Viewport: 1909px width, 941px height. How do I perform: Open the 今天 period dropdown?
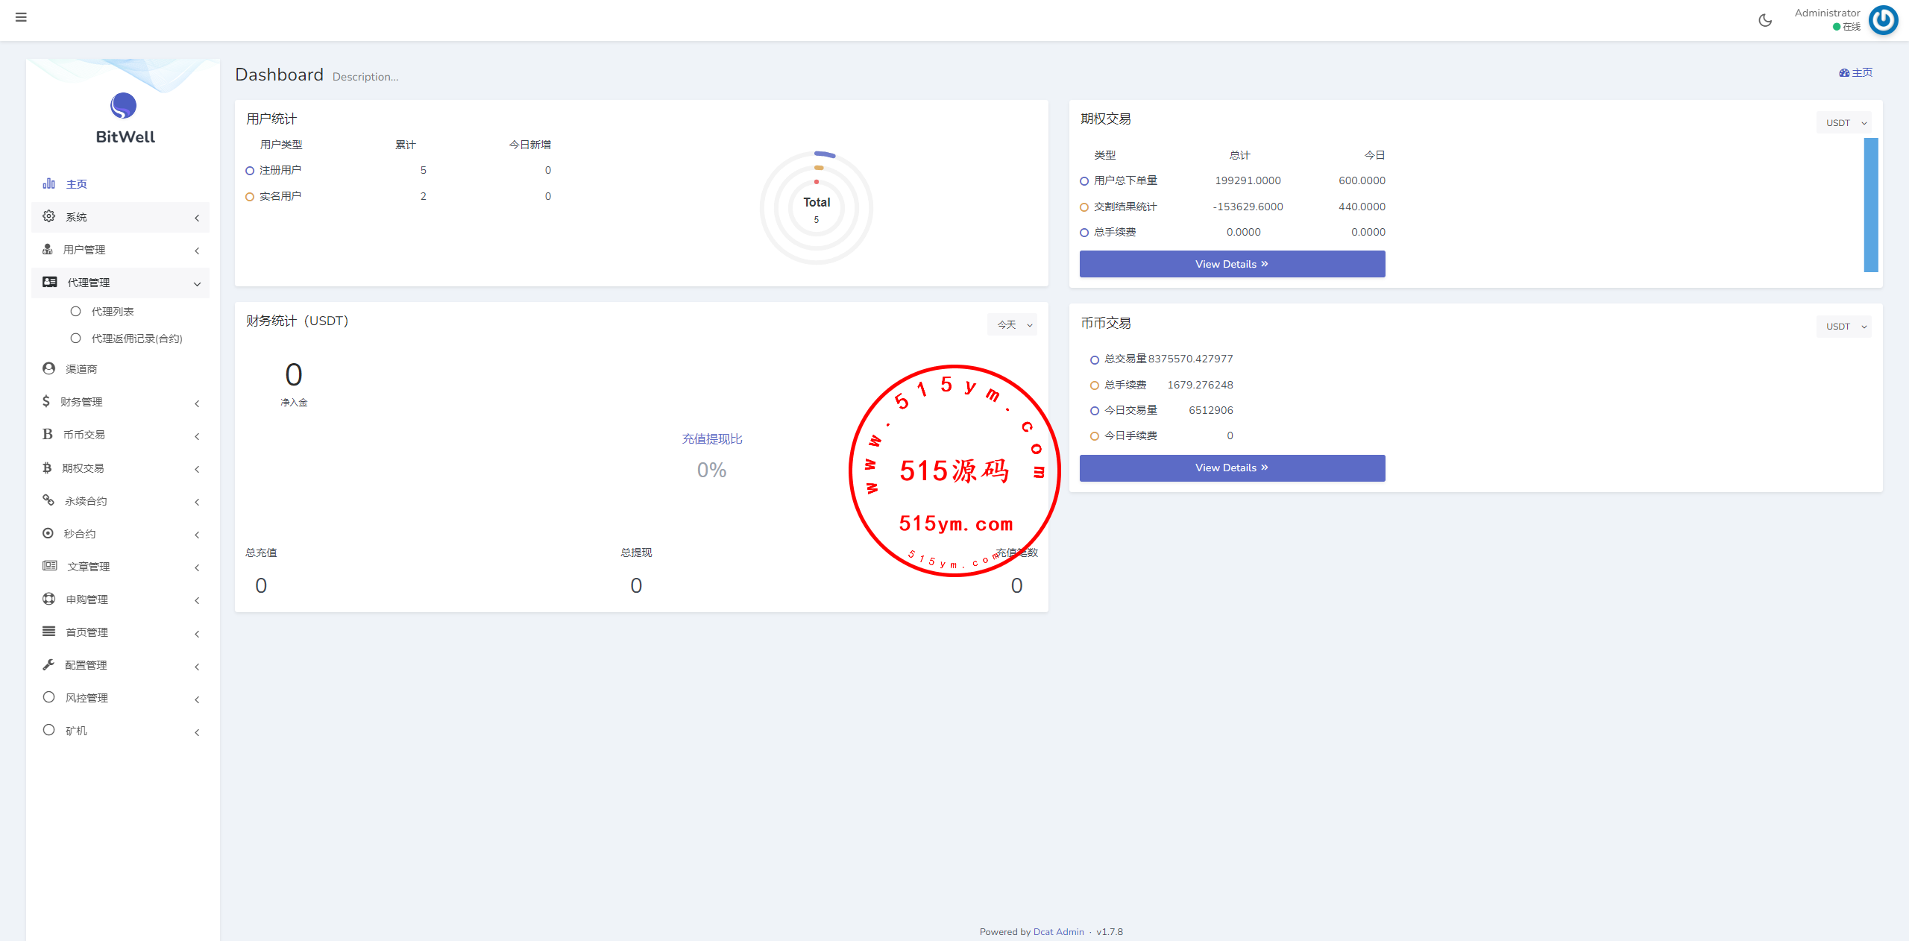tap(1013, 324)
